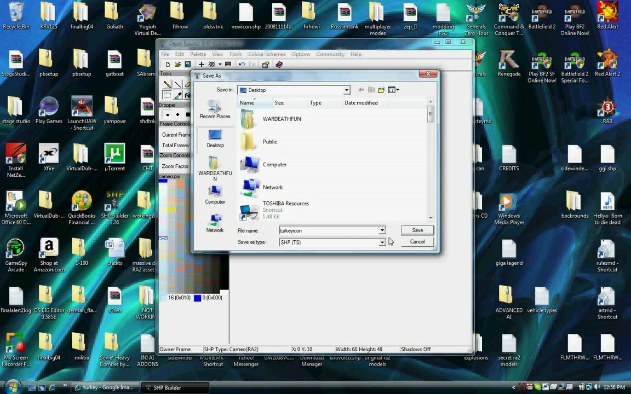
Task: Open help via the red book toolbar icon
Action: click(x=278, y=64)
